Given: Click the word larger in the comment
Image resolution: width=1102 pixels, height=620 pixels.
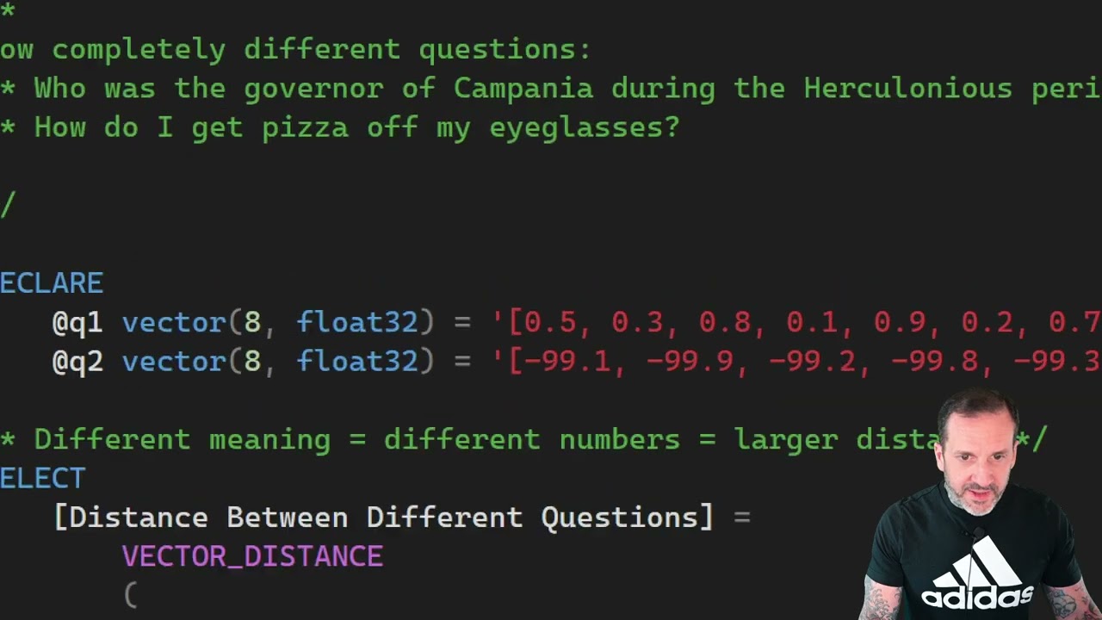Looking at the screenshot, I should [785, 439].
